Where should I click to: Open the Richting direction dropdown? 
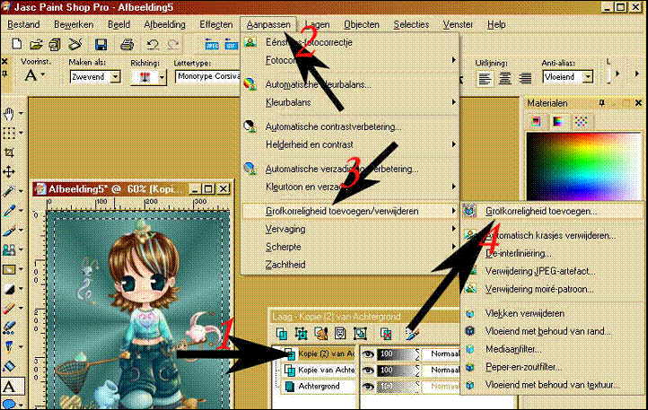[162, 77]
